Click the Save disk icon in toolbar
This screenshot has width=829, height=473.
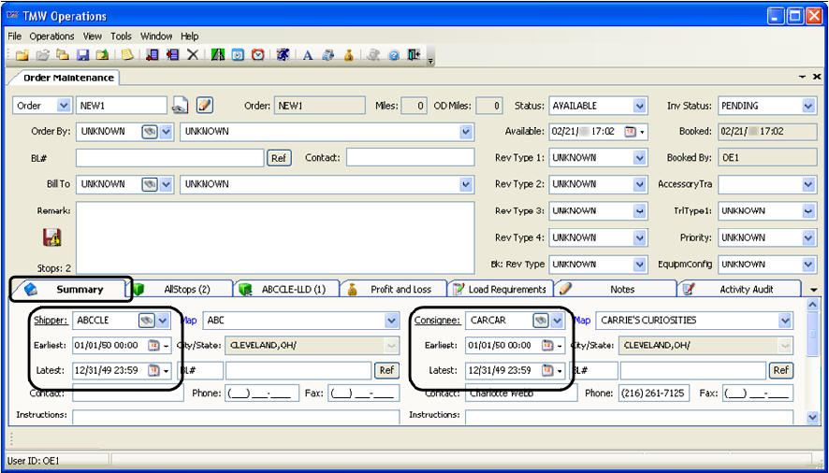tap(82, 55)
